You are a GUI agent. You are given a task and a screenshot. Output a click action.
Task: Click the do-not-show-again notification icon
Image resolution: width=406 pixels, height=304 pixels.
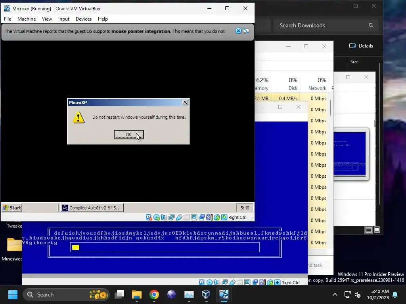246,31
